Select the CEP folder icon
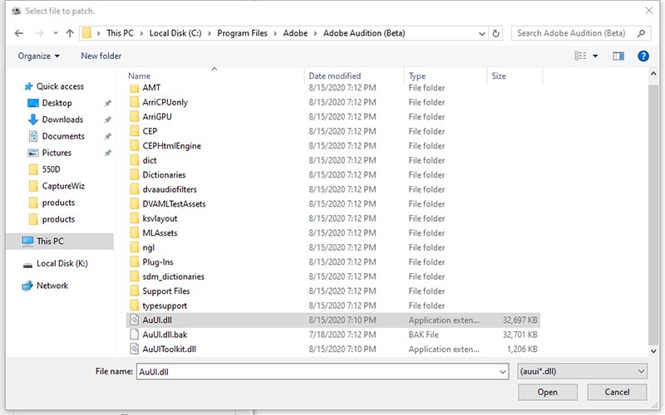 coord(135,131)
